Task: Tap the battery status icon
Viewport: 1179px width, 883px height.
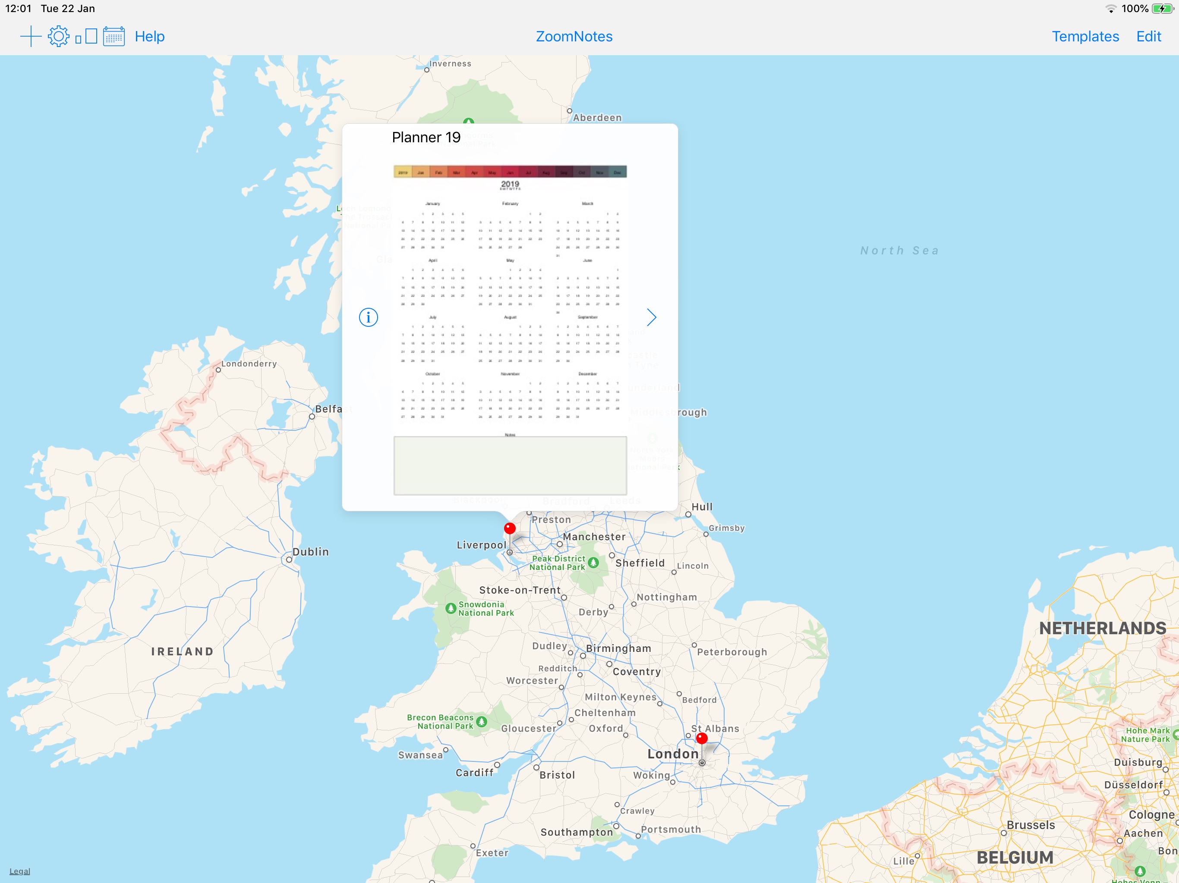Action: click(1162, 9)
